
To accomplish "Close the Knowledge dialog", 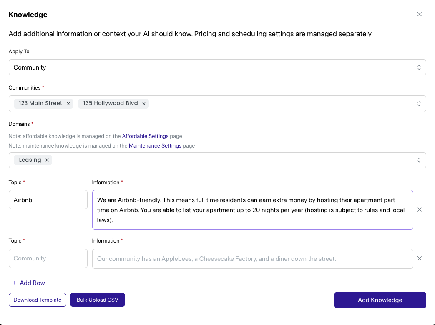I will [419, 14].
